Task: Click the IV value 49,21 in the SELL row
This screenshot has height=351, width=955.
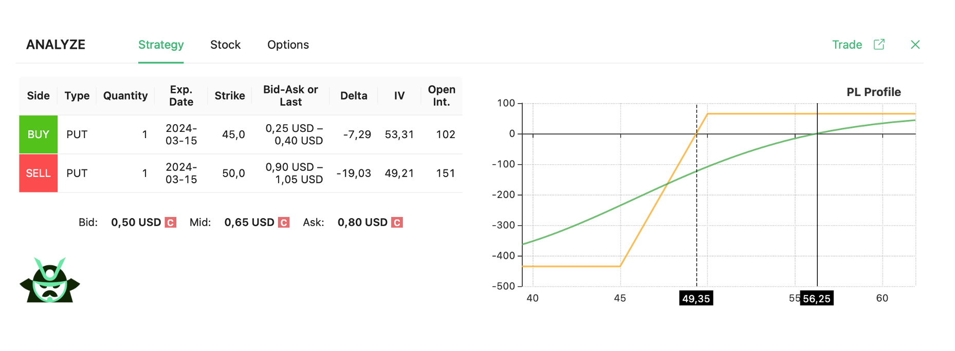Action: 399,173
